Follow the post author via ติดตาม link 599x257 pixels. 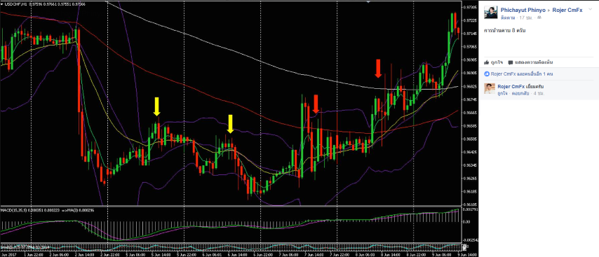tap(508, 18)
